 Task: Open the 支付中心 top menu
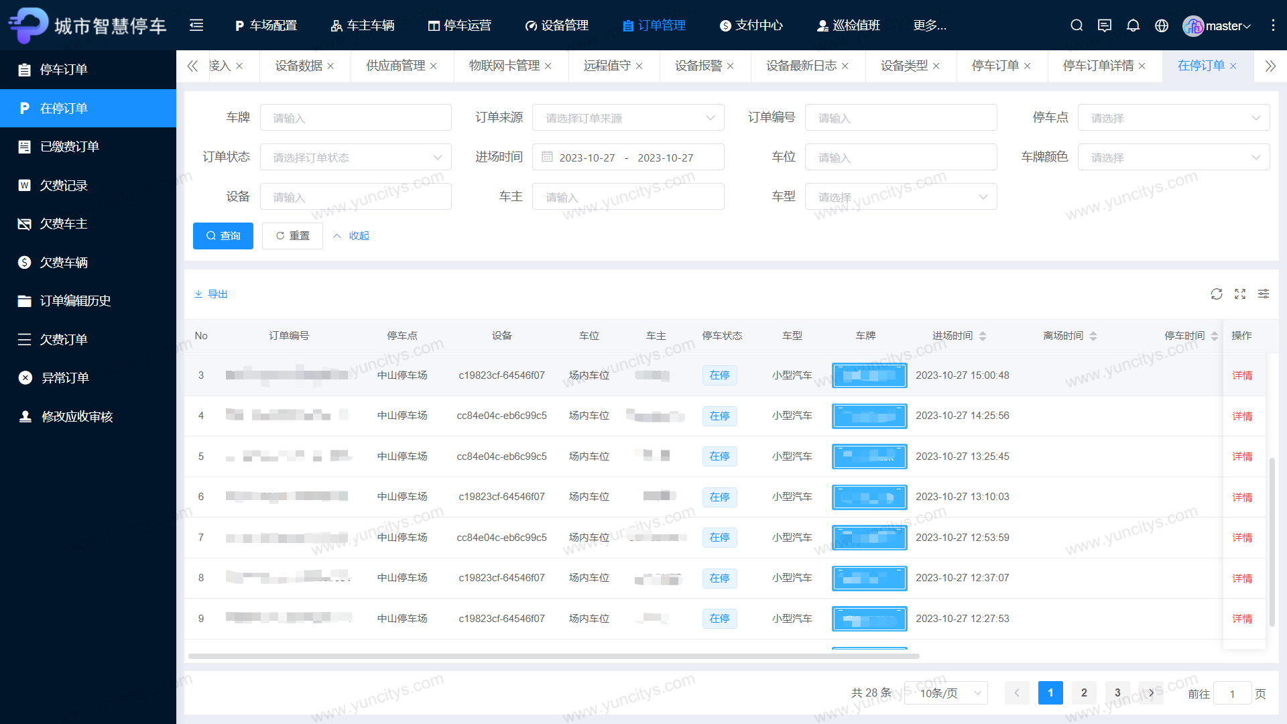(751, 25)
